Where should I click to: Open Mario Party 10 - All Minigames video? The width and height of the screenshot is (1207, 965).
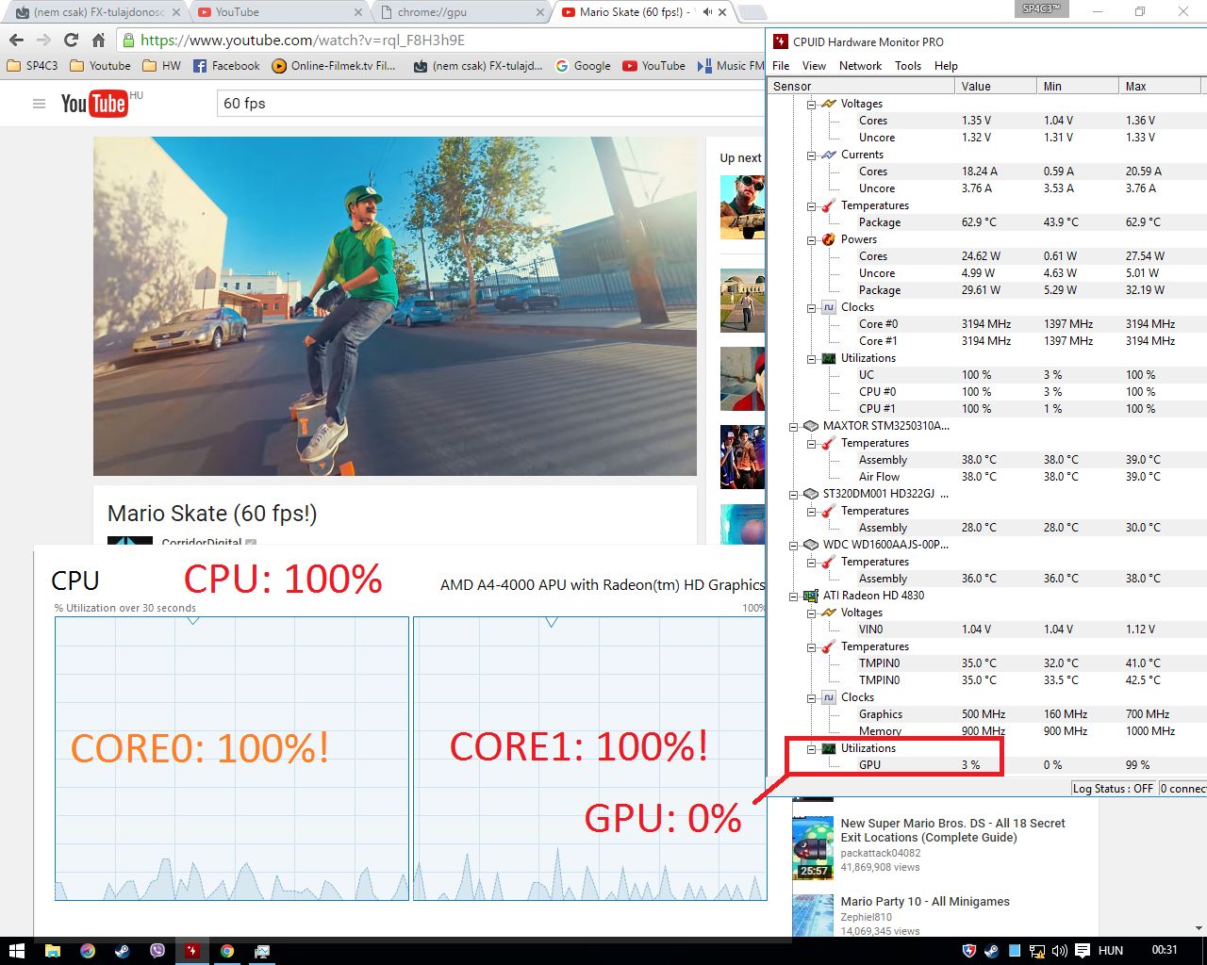[x=925, y=902]
